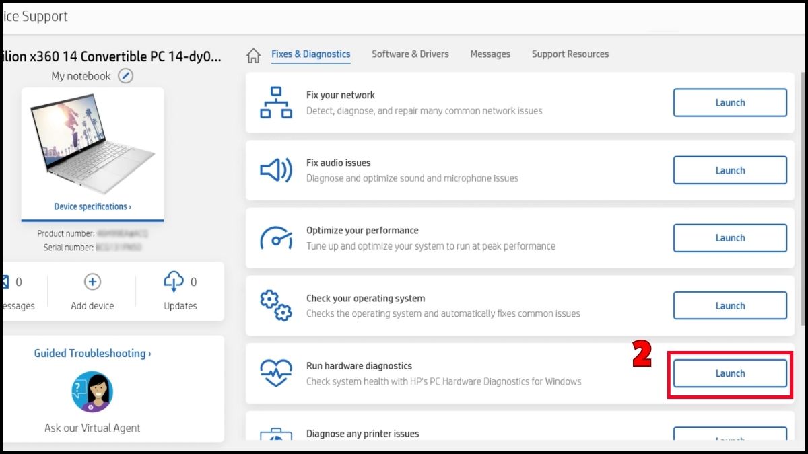Launch Fix your network
This screenshot has width=808, height=454.
[x=730, y=103]
